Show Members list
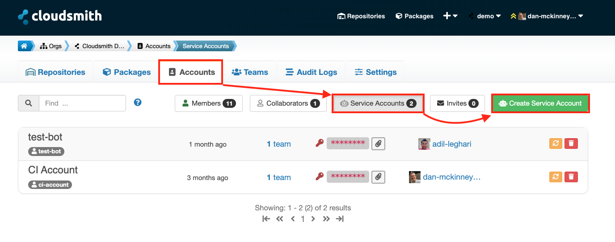The height and width of the screenshot is (242, 615). tap(209, 103)
